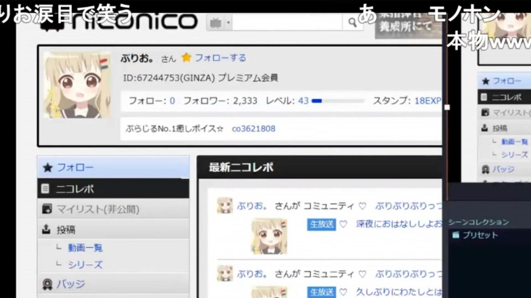531x298 pixels.
Task: Open the first nicorepo broadcast thumbnail
Action: click(x=269, y=236)
